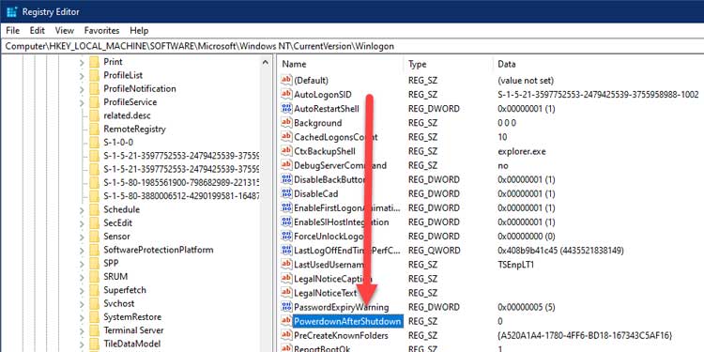Click the LegalNoticeText string icon
The image size is (704, 352).
click(x=286, y=293)
